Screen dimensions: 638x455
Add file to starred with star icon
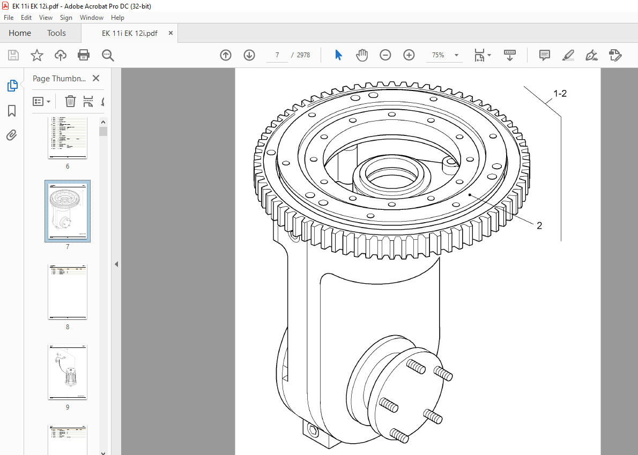coord(37,55)
